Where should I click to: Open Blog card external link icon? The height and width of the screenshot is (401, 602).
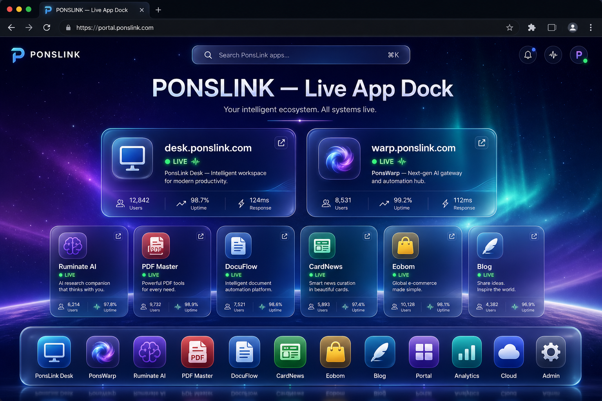(x=534, y=236)
